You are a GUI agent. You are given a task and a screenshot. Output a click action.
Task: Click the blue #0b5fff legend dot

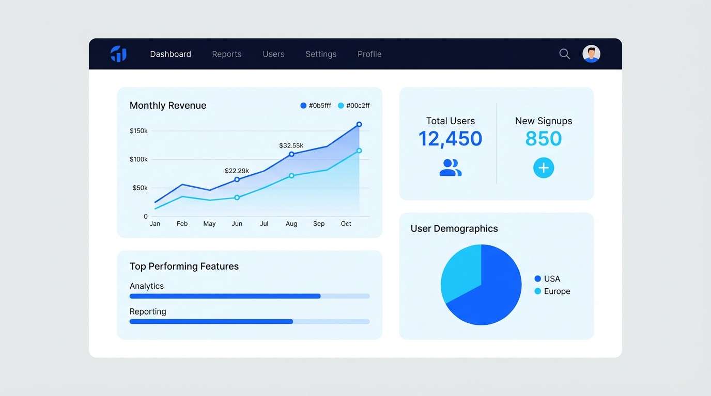303,105
